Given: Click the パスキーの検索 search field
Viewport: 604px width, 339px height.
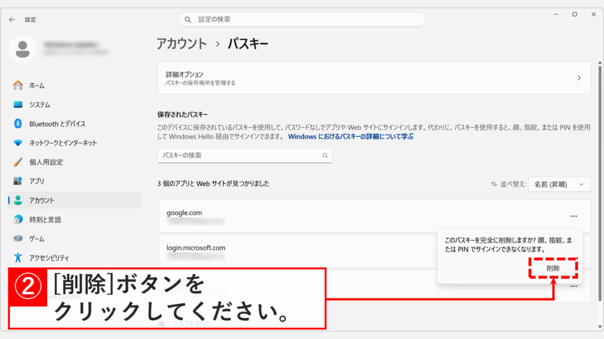Looking at the screenshot, I should point(245,155).
